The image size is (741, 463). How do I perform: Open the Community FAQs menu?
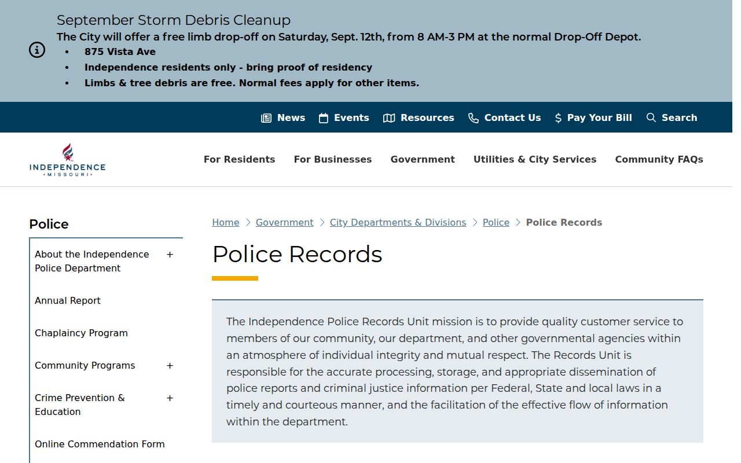(659, 159)
